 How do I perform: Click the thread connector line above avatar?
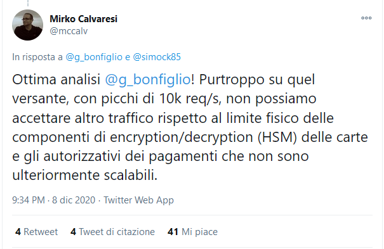[x=28, y=3]
